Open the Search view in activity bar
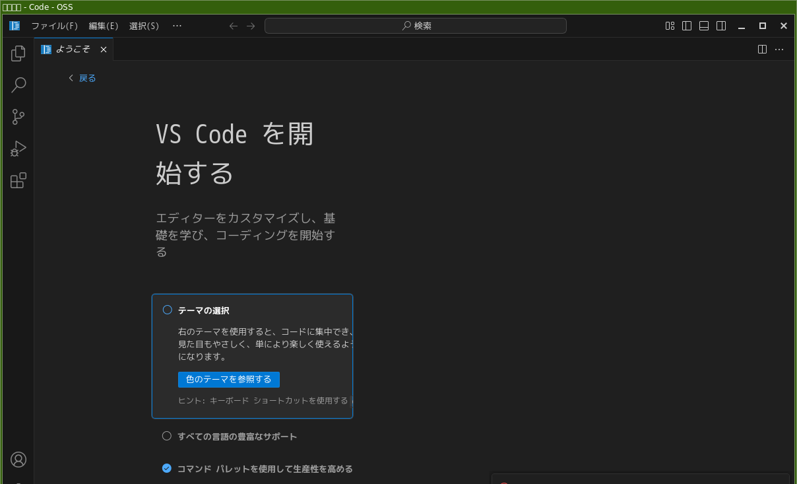The width and height of the screenshot is (797, 484). 18,85
